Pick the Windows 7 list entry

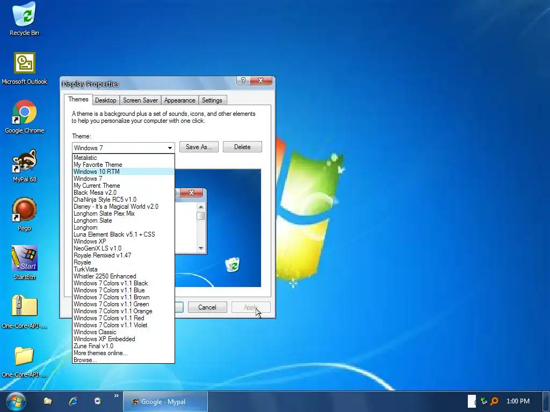pyautogui.click(x=124, y=179)
